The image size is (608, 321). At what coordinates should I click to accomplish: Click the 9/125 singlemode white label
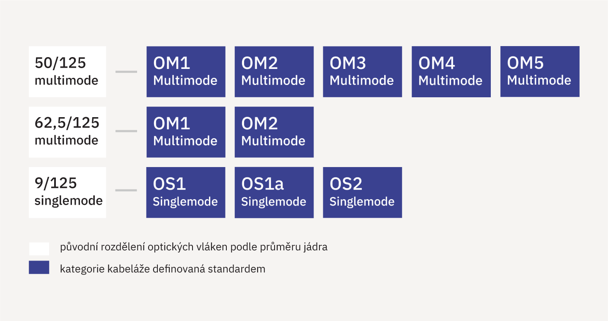click(67, 192)
